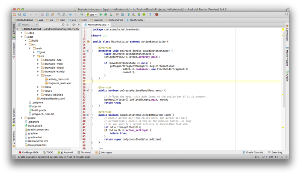Change the LF line separator setting
The width and height of the screenshot is (301, 175).
265,157
